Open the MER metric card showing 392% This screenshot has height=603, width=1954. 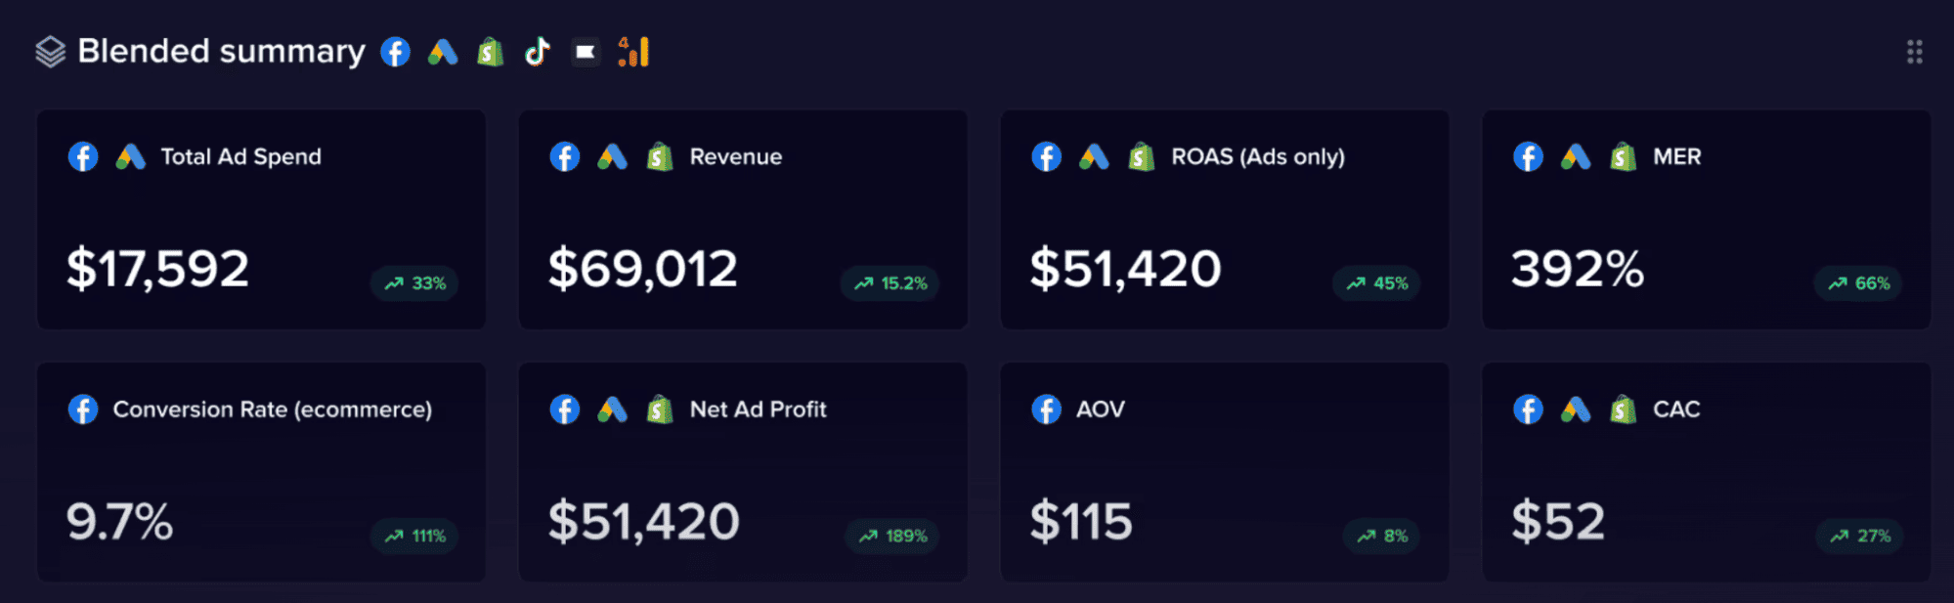[1706, 220]
